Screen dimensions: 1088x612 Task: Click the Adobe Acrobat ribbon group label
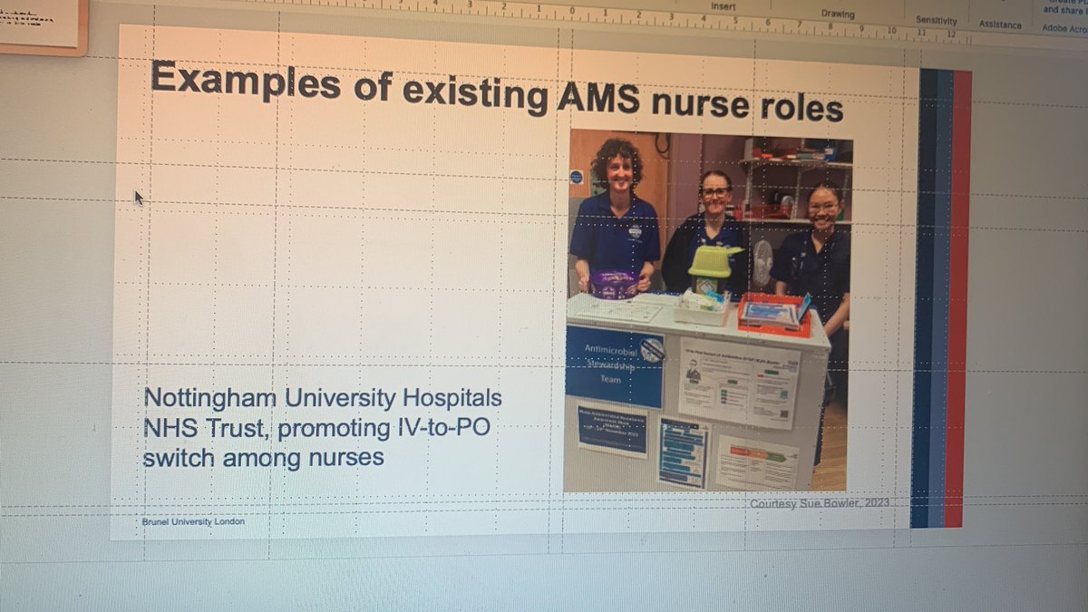tap(1064, 29)
